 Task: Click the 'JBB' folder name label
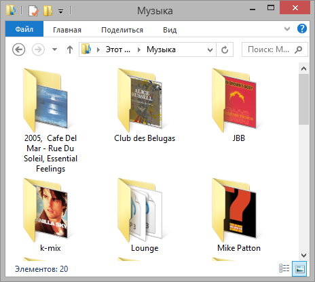click(239, 138)
